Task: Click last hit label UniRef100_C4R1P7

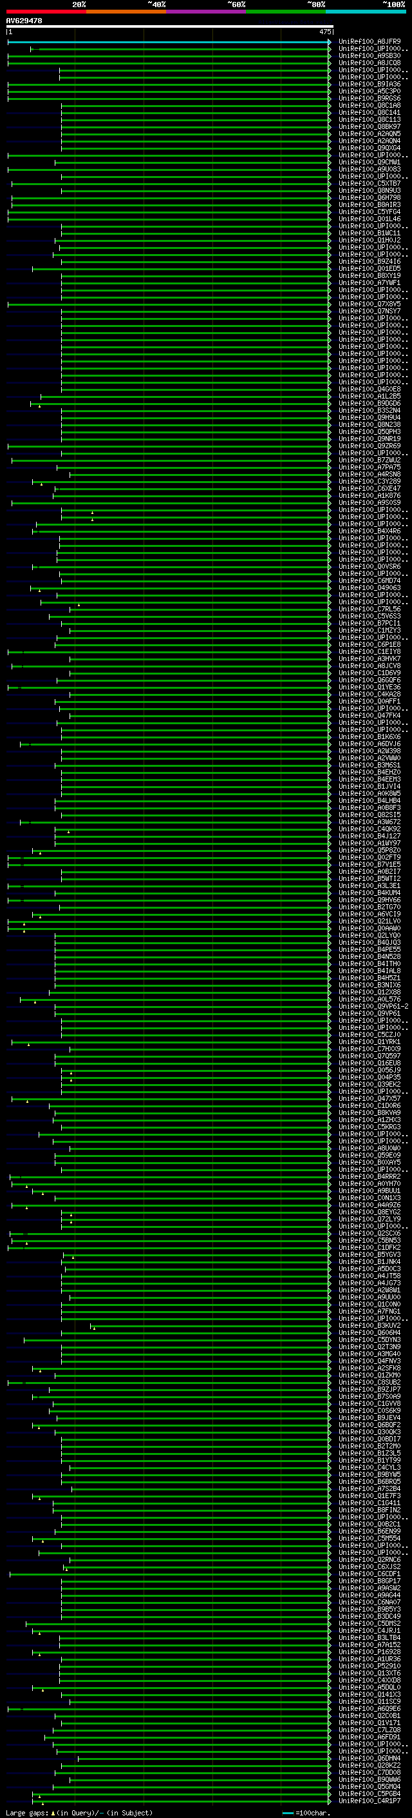Action: pyautogui.click(x=369, y=1801)
